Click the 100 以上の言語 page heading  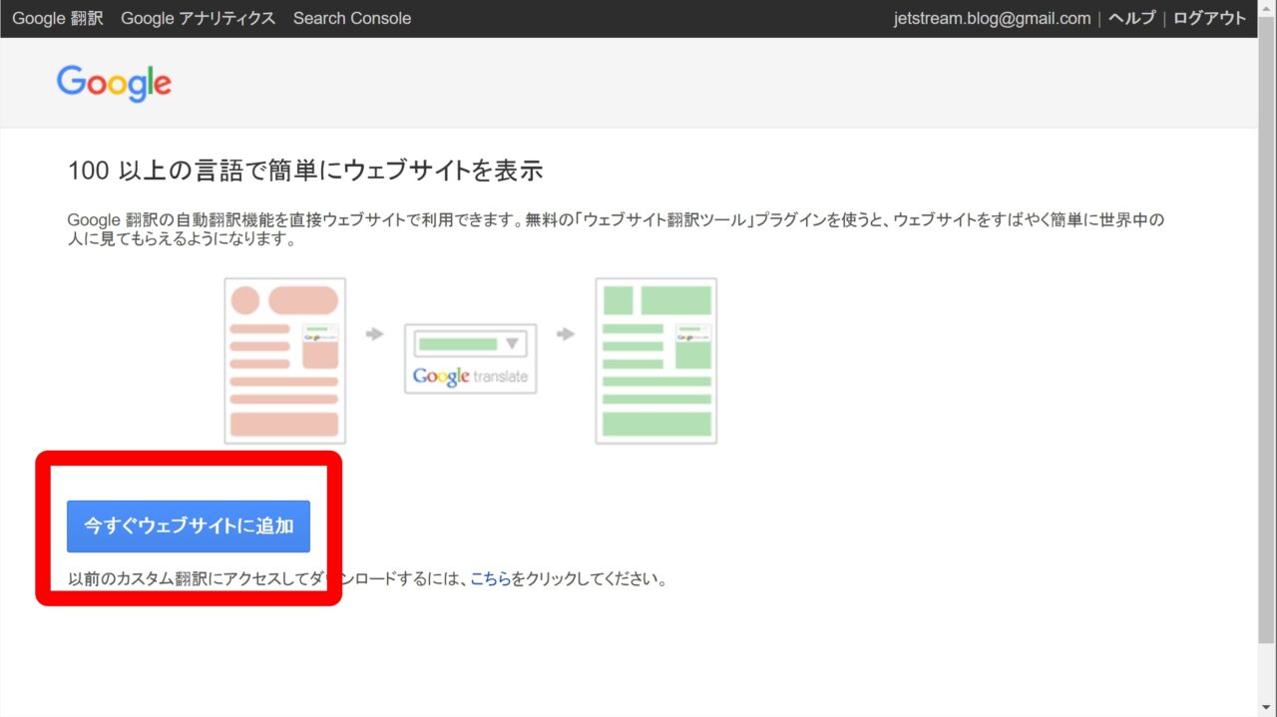click(304, 171)
